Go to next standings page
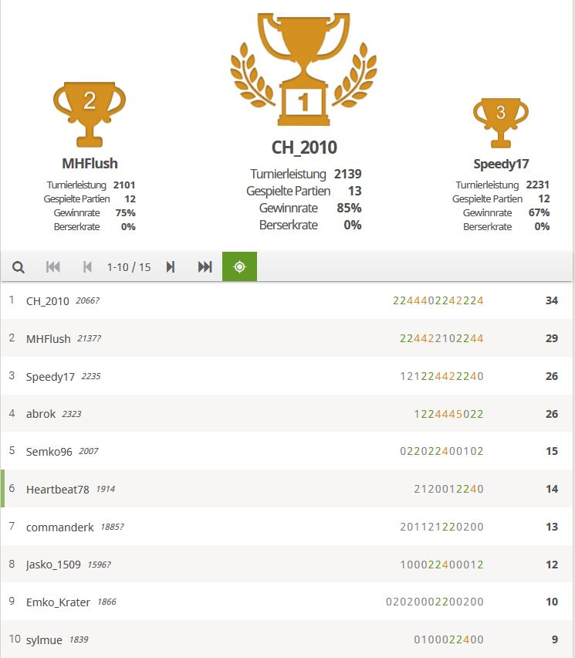 tap(171, 267)
